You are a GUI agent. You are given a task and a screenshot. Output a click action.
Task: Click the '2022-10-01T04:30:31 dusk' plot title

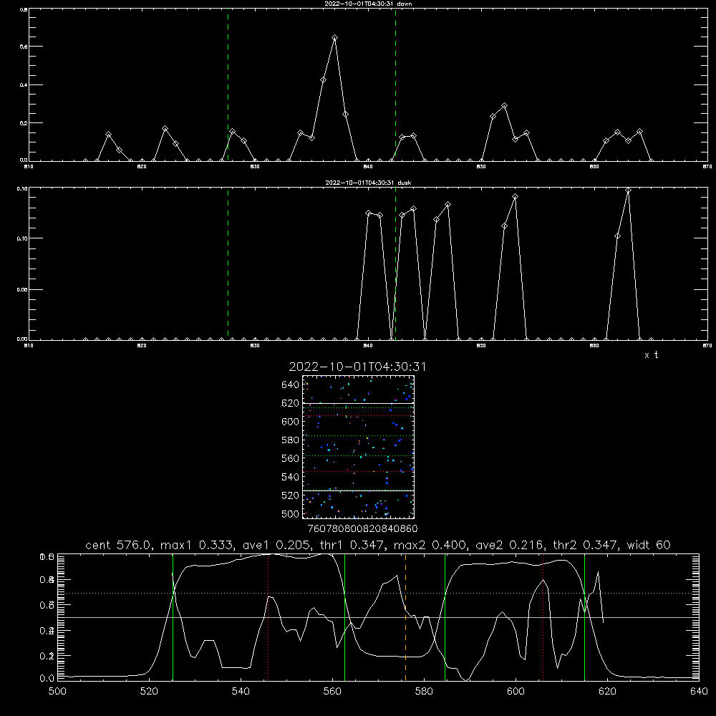[x=368, y=183]
